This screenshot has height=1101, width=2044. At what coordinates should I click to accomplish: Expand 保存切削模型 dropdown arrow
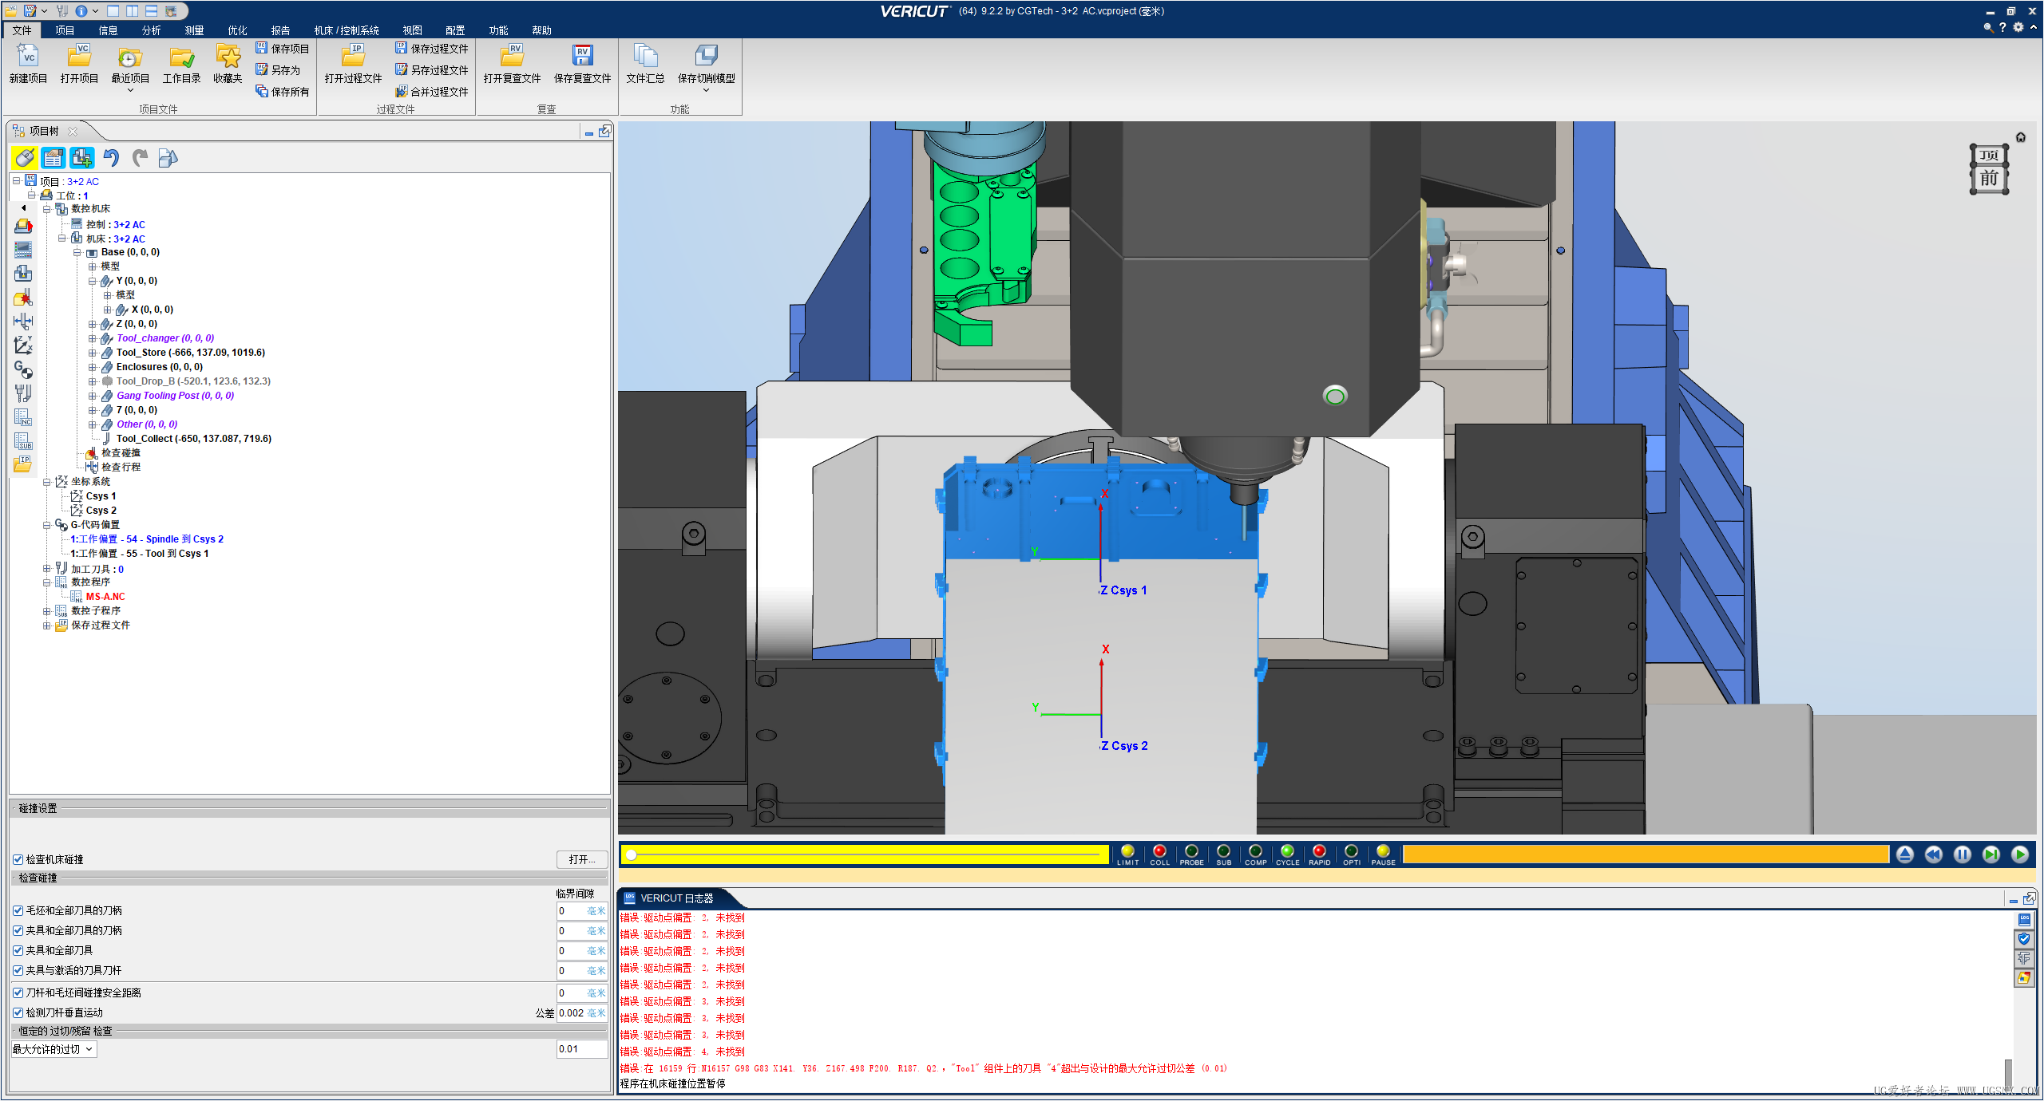(706, 90)
